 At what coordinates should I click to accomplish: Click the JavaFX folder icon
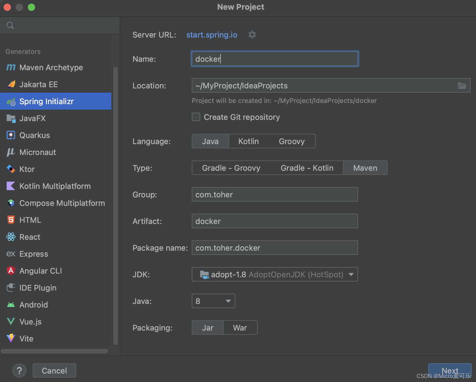(11, 118)
